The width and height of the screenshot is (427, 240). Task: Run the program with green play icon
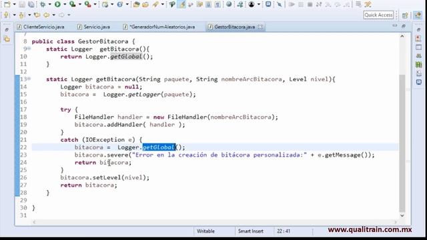pyautogui.click(x=57, y=4)
